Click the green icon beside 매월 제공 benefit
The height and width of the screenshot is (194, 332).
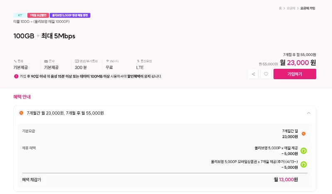[304, 150]
